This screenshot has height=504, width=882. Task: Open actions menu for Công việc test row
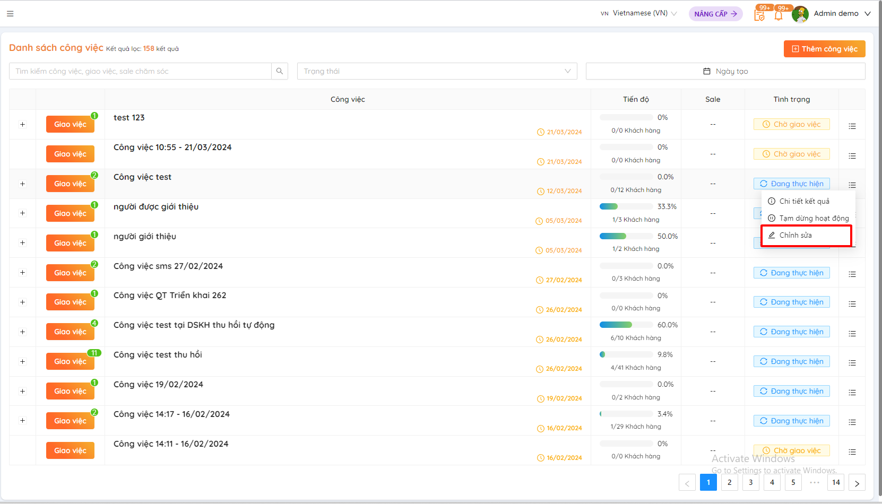(852, 185)
